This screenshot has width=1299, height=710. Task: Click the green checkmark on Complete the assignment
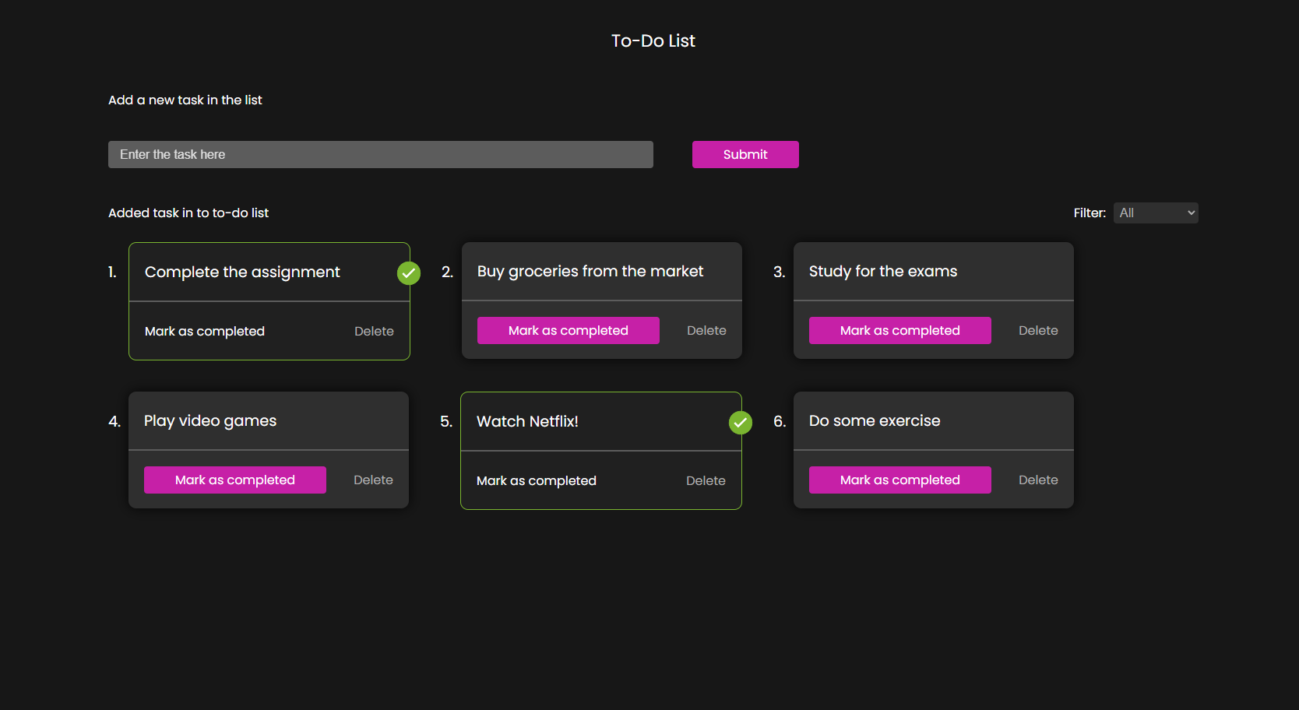pyautogui.click(x=409, y=273)
